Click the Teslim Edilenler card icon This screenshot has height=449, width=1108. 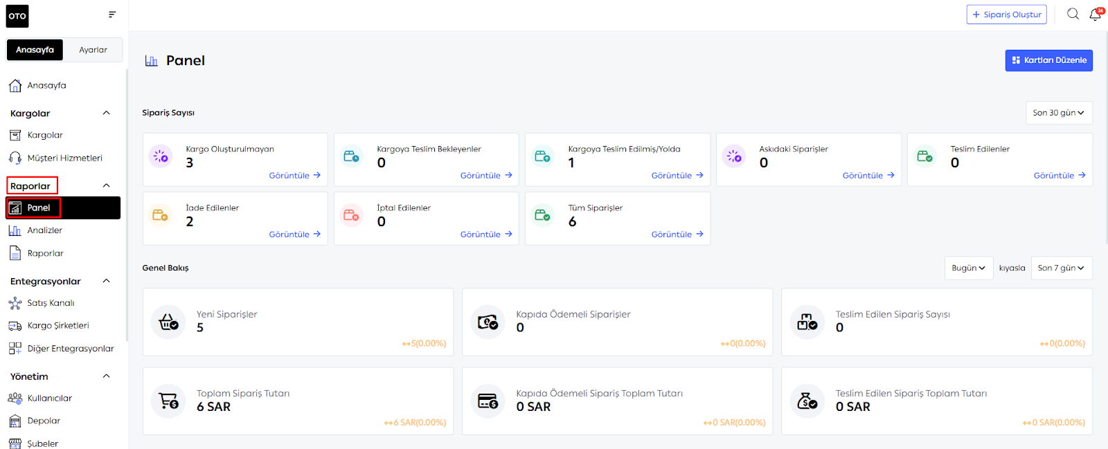925,156
